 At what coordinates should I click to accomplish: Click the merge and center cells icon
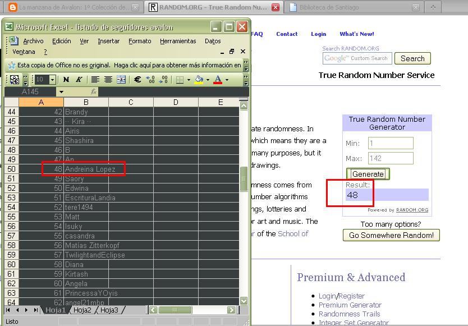point(121,80)
